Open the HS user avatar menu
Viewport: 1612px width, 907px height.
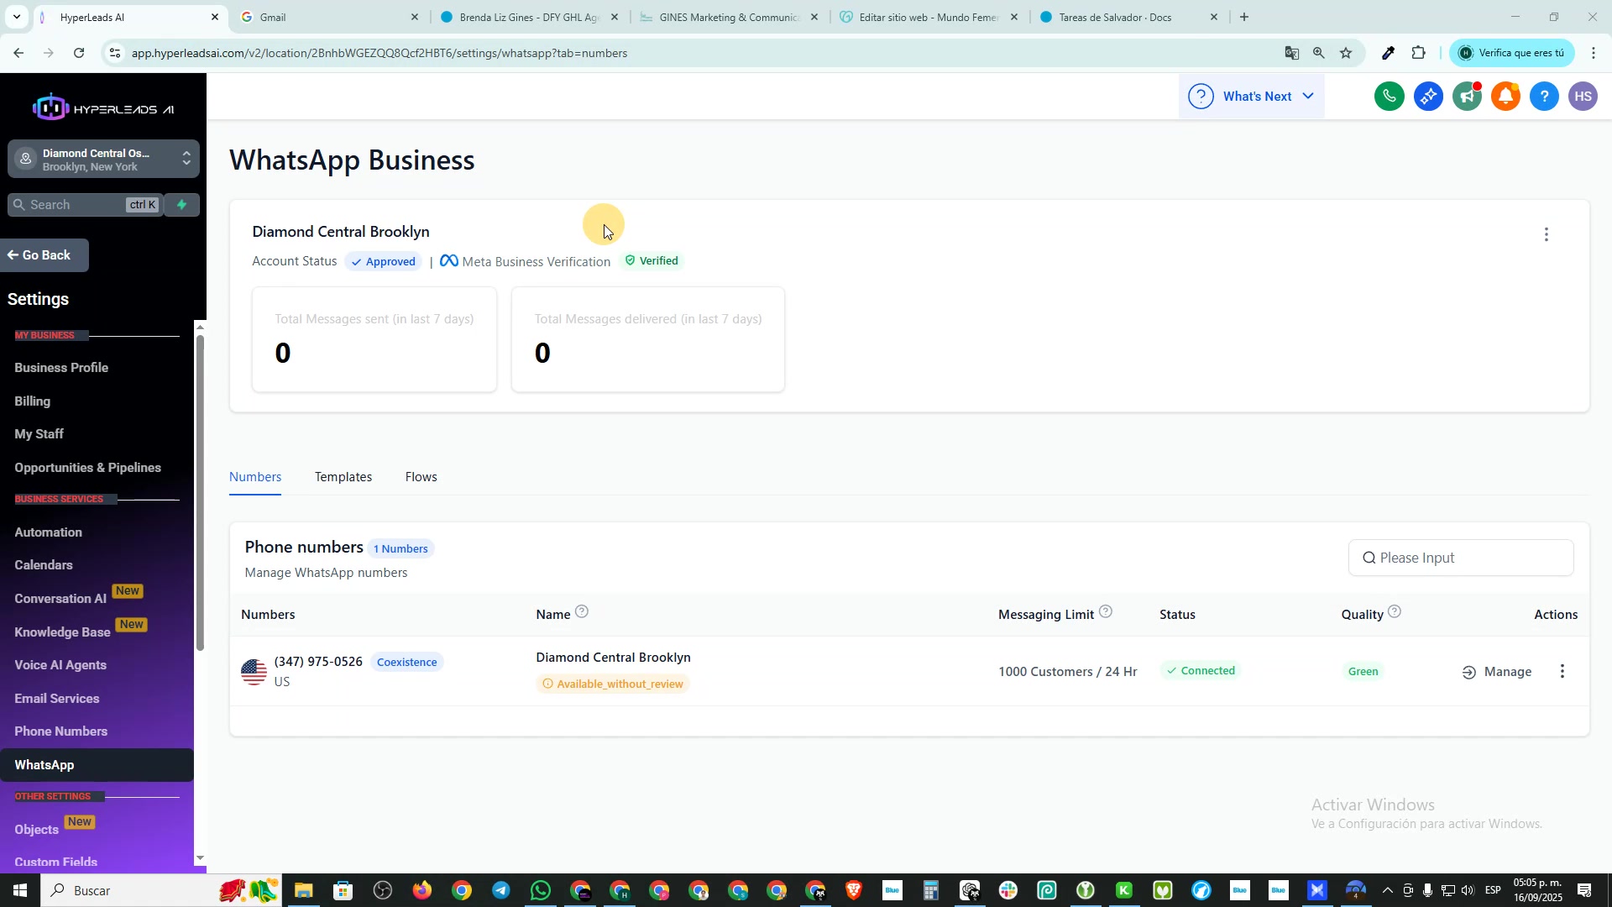click(1583, 97)
